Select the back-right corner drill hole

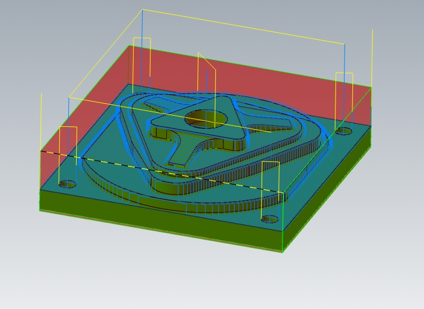pyautogui.click(x=344, y=131)
